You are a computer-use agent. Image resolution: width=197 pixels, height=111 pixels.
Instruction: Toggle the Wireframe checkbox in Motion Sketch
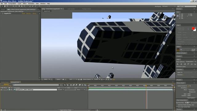coord(188,90)
